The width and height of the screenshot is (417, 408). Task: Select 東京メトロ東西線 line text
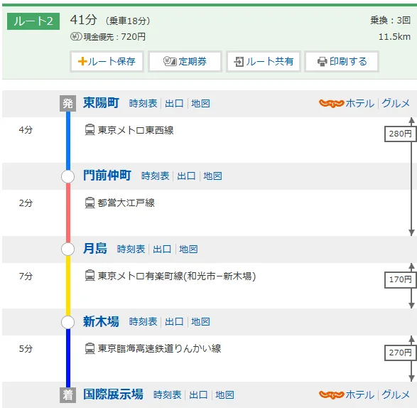coord(136,130)
